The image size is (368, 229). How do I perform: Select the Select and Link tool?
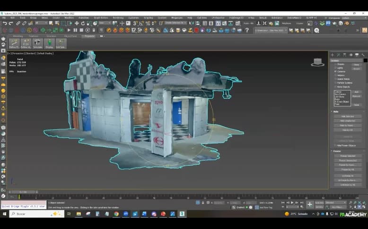pos(18,23)
